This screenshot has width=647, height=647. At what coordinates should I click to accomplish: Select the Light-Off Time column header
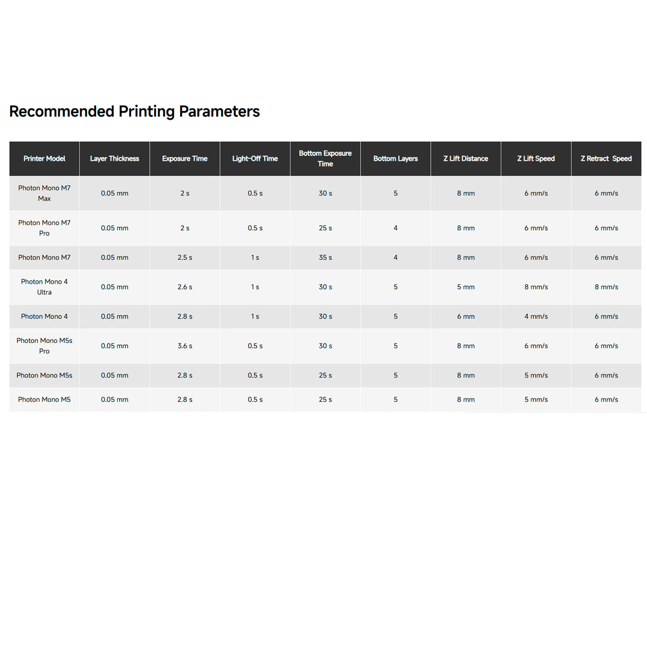tap(255, 159)
